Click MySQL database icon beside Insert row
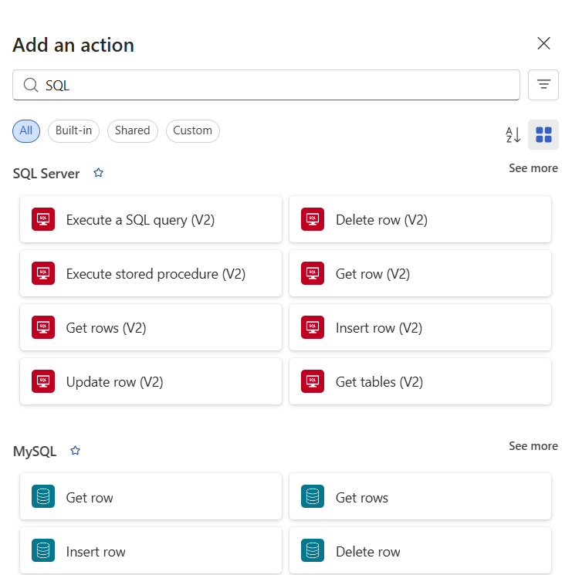 click(x=43, y=550)
